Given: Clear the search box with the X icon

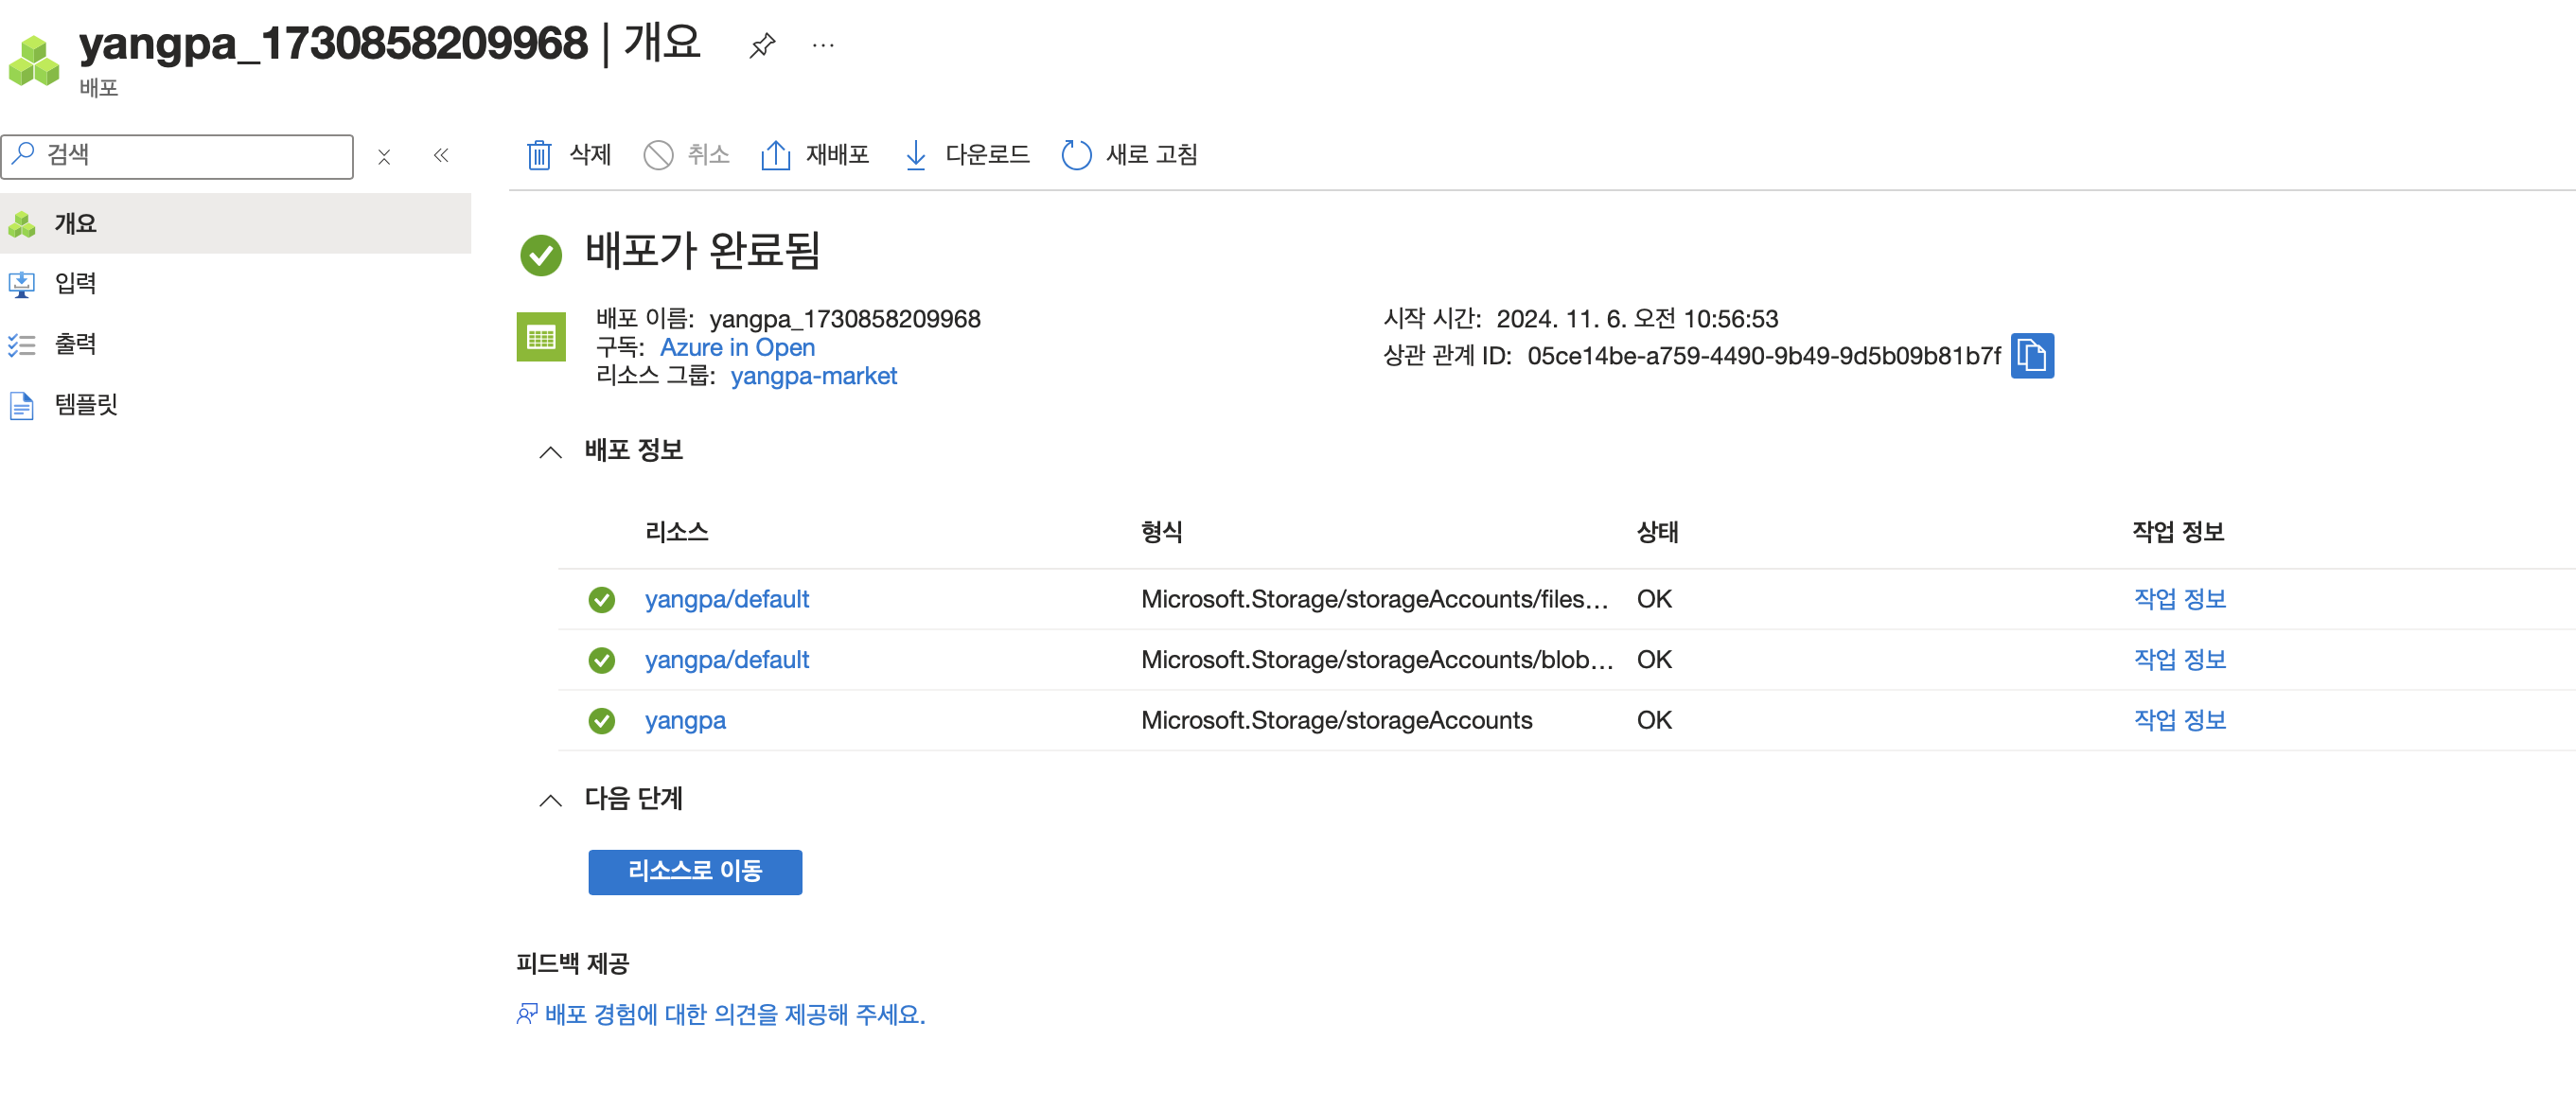Looking at the screenshot, I should pyautogui.click(x=384, y=157).
